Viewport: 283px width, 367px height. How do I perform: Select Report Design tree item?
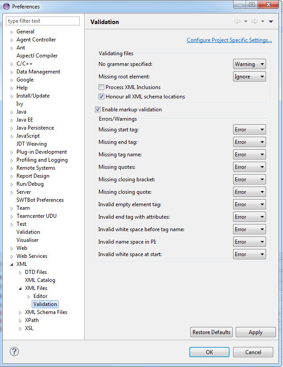click(33, 176)
